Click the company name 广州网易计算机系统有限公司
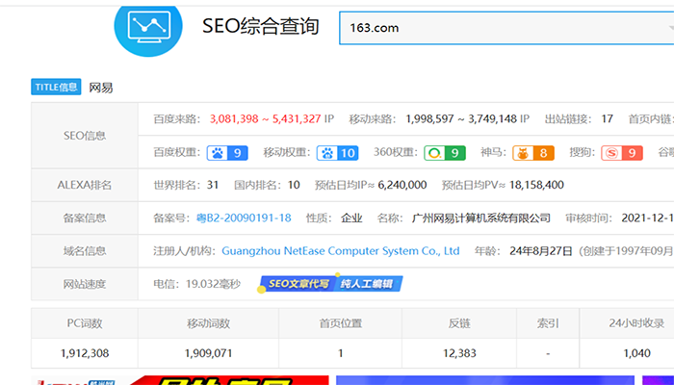The height and width of the screenshot is (385, 674). click(x=481, y=218)
